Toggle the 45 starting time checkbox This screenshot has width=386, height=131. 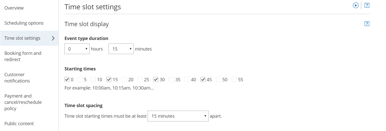[x=203, y=79]
